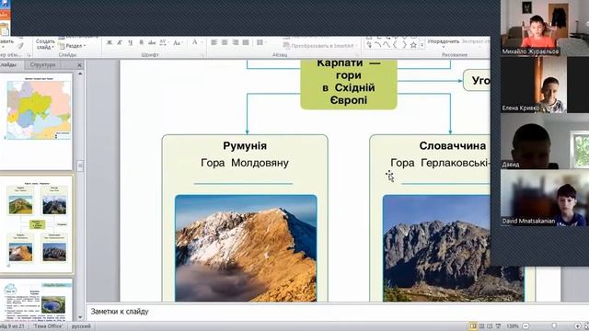Click the русский language indicator
The height and width of the screenshot is (331, 589).
(81, 326)
